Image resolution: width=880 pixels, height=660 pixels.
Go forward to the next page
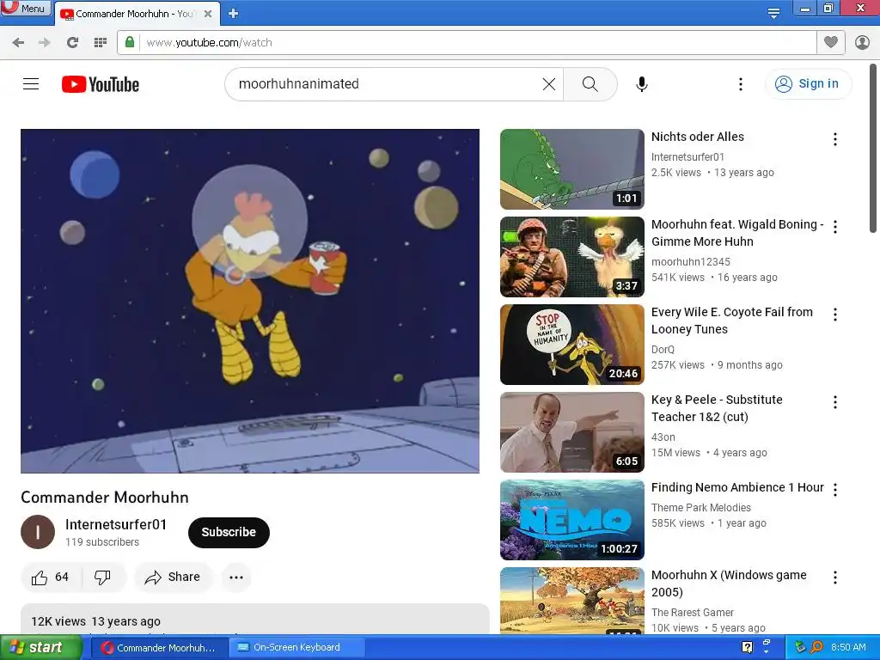[45, 43]
